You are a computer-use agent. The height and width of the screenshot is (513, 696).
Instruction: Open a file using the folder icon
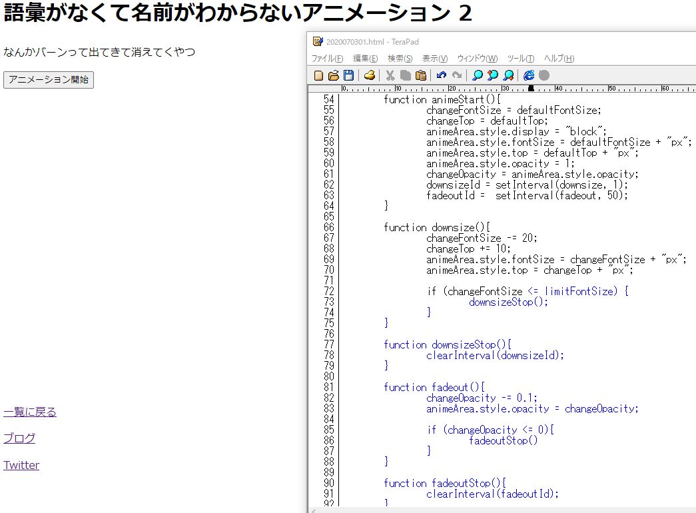(x=332, y=75)
